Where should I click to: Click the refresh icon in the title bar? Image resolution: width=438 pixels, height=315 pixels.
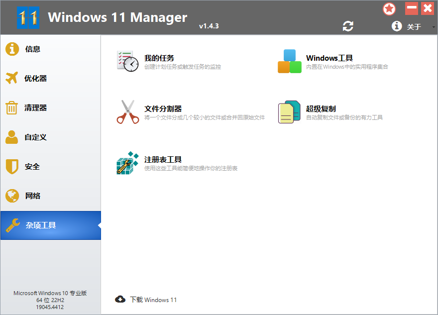(x=348, y=26)
